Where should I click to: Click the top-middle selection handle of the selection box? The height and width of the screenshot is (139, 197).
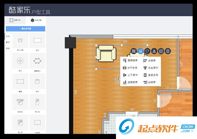point(122,45)
